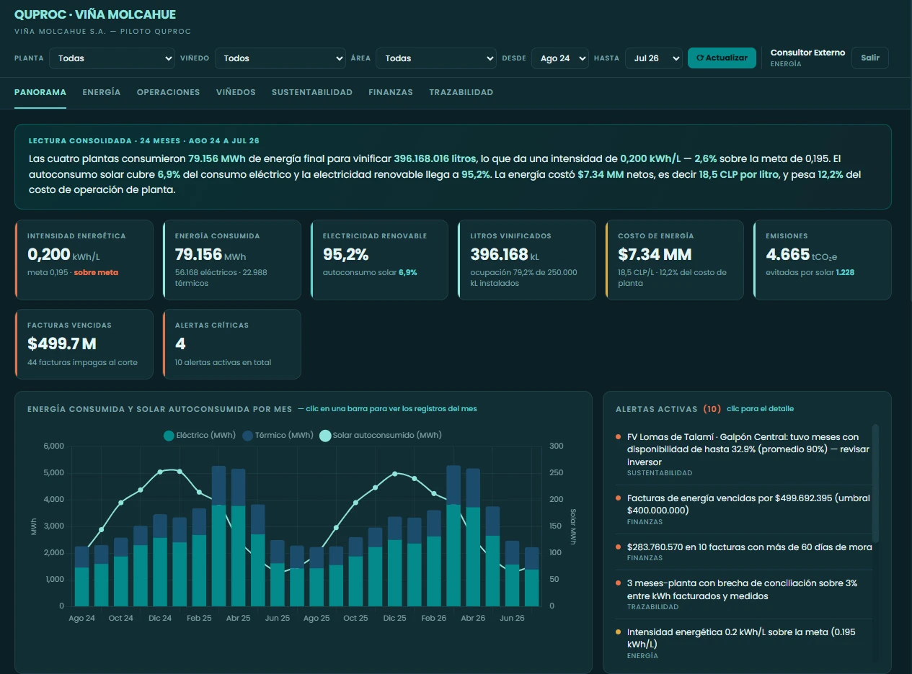Click the '79.156 MWh' figure in the summary

(216, 158)
